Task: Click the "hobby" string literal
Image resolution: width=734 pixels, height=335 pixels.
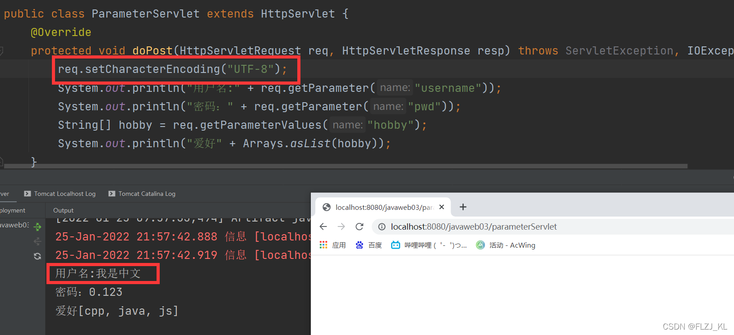Action: [x=391, y=125]
